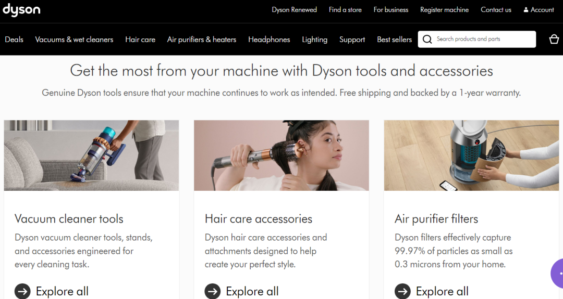Screen dimensions: 563x299
Task: Click Explore all for Vacuum cleaner tools
Action: click(62, 291)
